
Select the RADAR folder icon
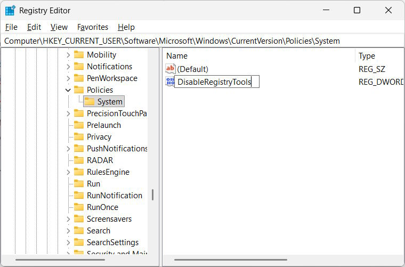79,160
